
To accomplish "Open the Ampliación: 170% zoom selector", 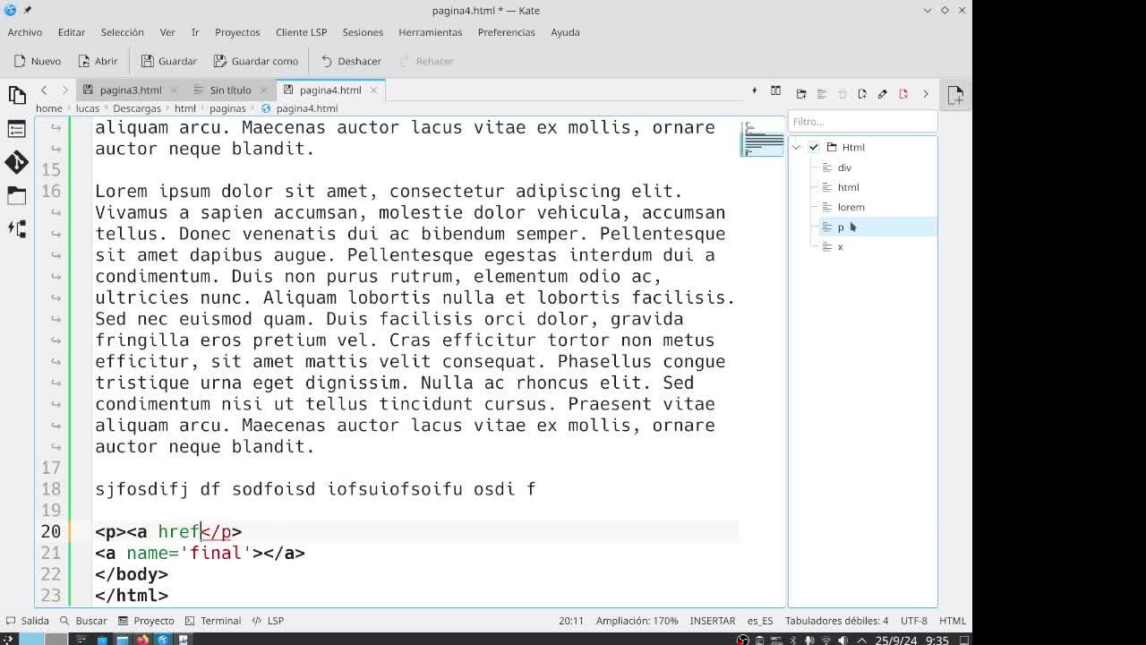I will [x=637, y=621].
